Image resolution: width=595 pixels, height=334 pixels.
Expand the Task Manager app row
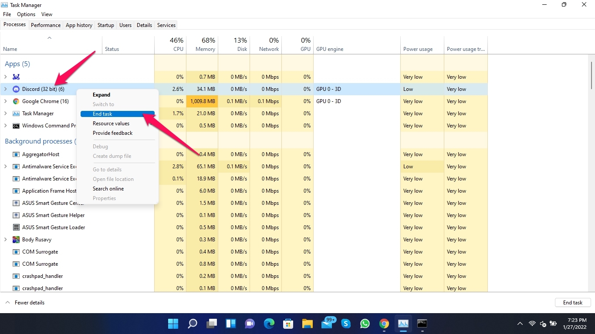tap(5, 114)
